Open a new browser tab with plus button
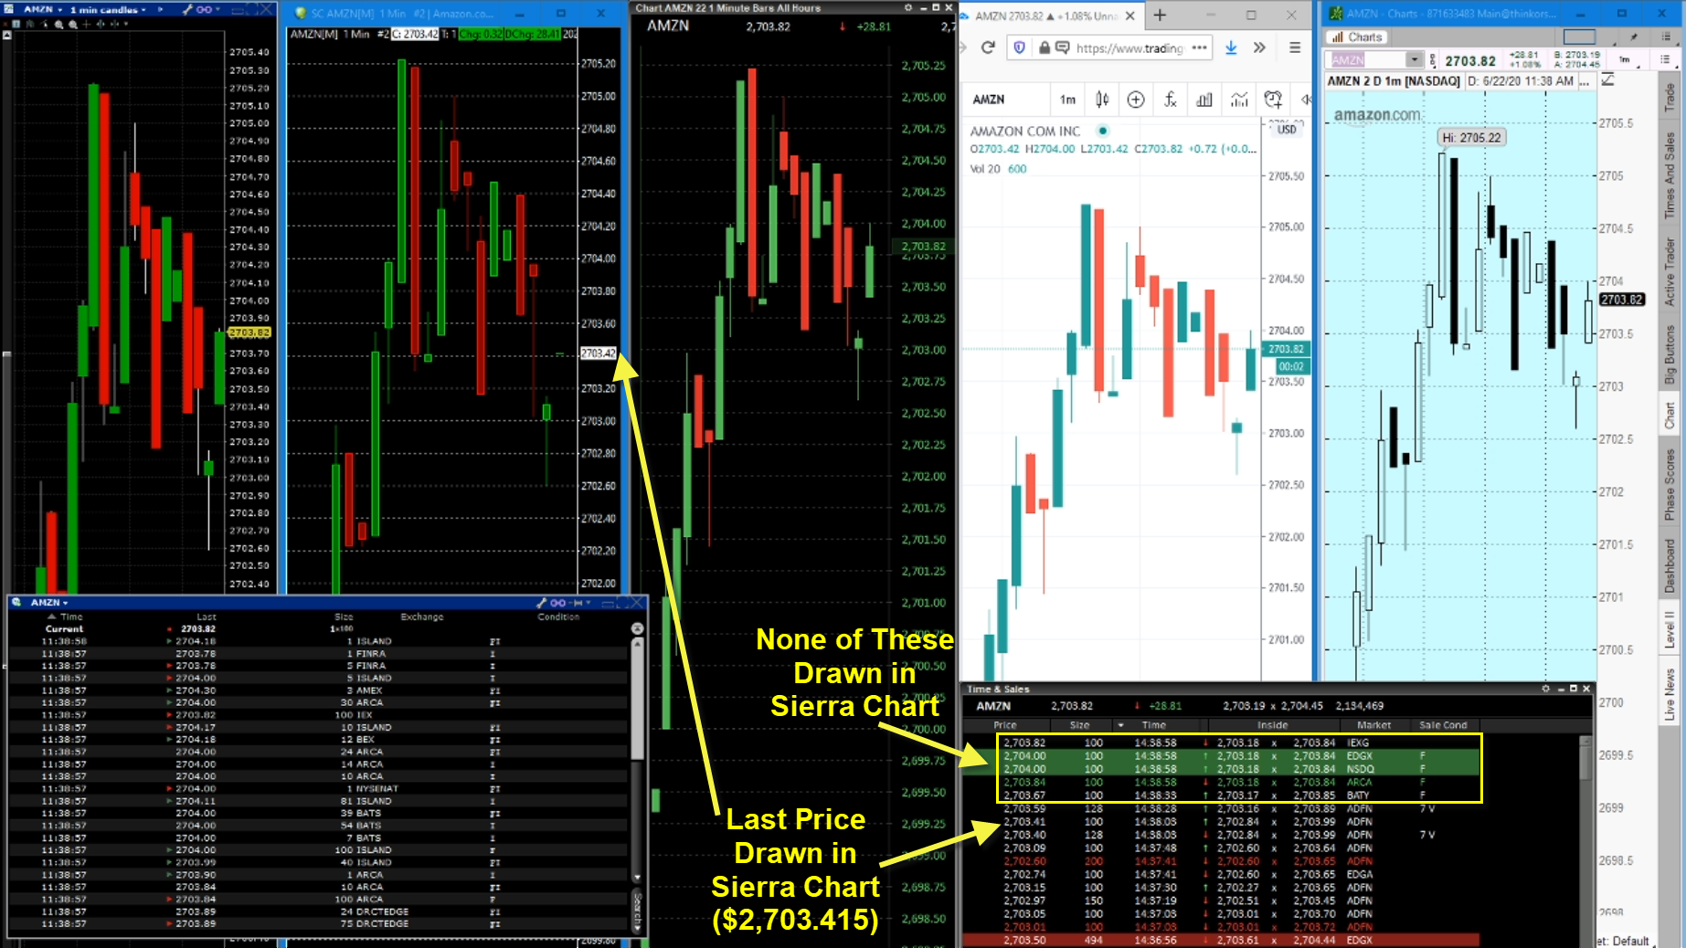 pyautogui.click(x=1160, y=15)
